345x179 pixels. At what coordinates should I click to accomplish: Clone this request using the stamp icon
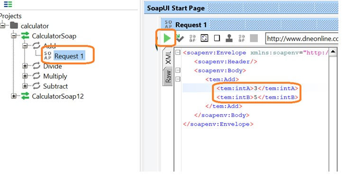coord(229,38)
